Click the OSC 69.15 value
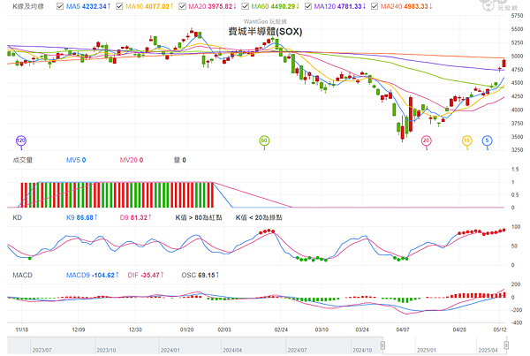Image resolution: width=530 pixels, height=356 pixels. [200, 276]
